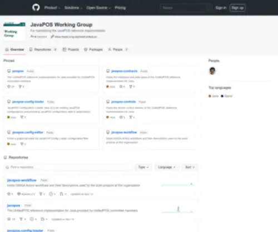This screenshot has width=278, height=232.
Task: Open pinned javapos-contracts repository
Action: [125, 71]
